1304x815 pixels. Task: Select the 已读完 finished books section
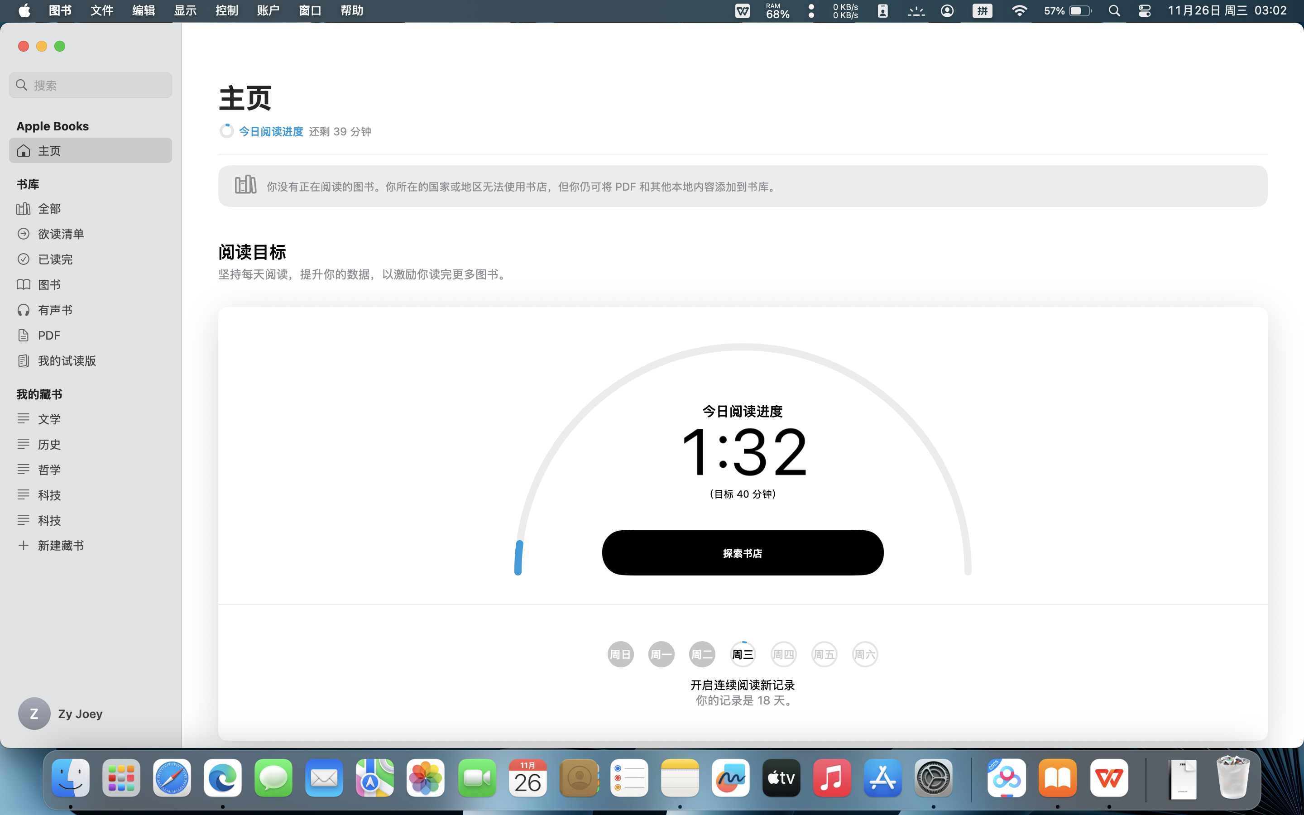pyautogui.click(x=55, y=259)
